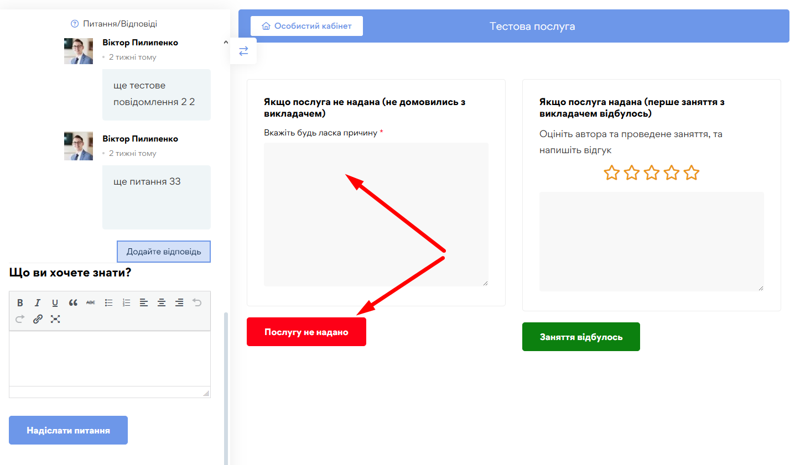Insert a bulleted list
The height and width of the screenshot is (465, 795).
108,302
